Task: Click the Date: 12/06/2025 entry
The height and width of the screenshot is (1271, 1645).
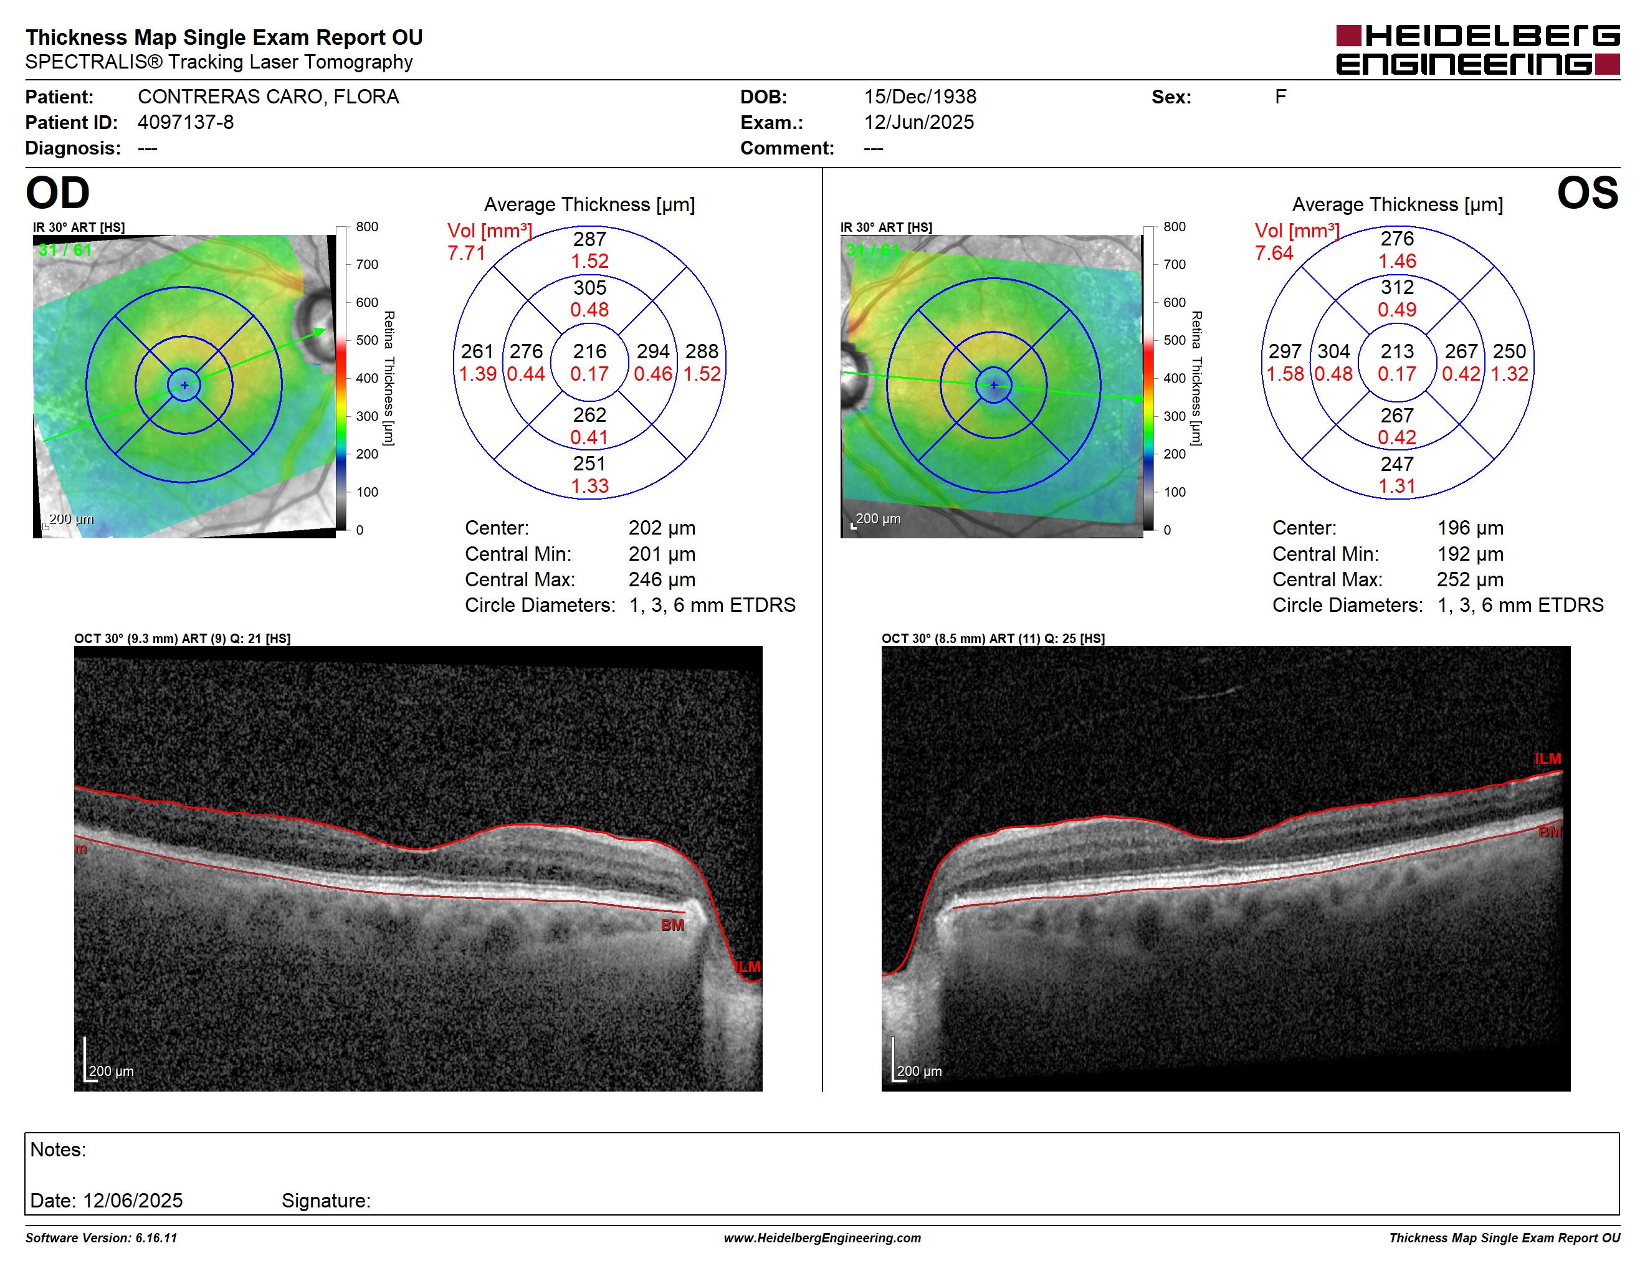Action: click(x=106, y=1201)
